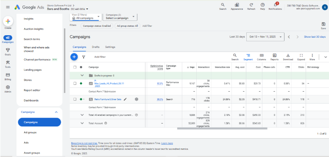Click the Create plus button in sidebar
The image size is (329, 157).
pyautogui.click(x=8, y=21)
